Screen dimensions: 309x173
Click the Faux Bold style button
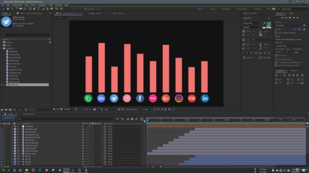(x=247, y=53)
